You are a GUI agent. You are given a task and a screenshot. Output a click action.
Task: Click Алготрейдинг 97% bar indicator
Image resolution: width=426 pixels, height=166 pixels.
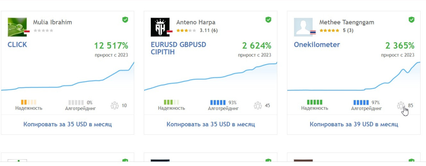click(x=361, y=102)
